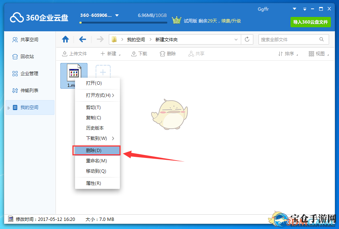This screenshot has width=339, height=229.
Task: Click the storage usage progress bar
Action: (x=123, y=22)
